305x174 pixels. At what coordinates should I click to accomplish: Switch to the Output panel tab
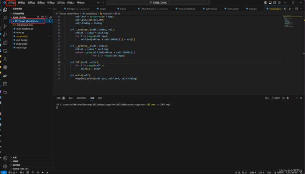pyautogui.click(x=70, y=98)
